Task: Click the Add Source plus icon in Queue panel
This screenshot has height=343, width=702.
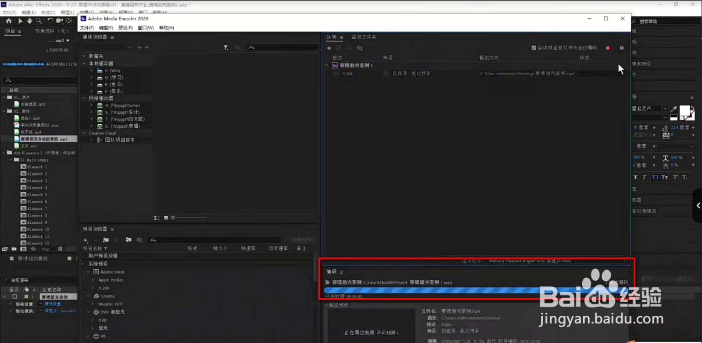Action: click(329, 48)
